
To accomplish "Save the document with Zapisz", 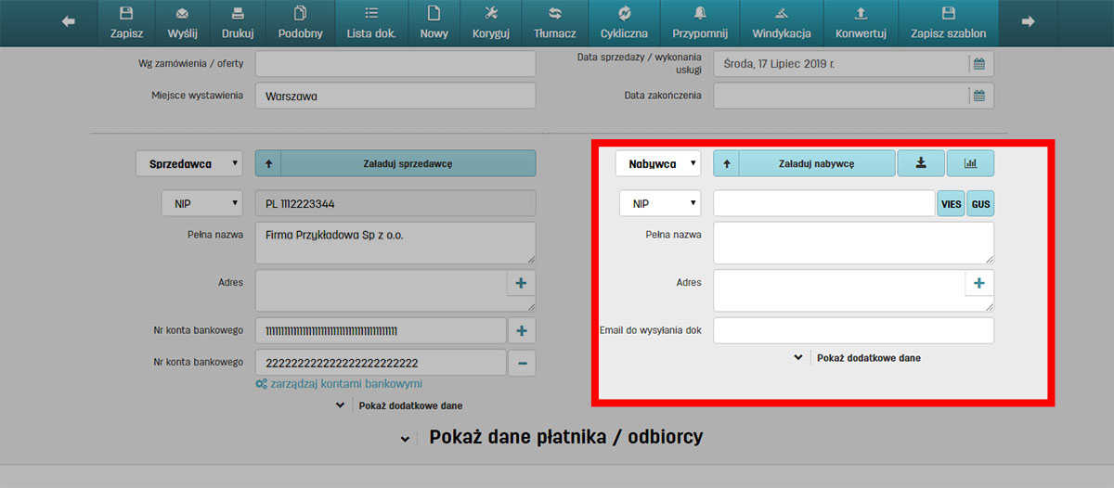I will pyautogui.click(x=126, y=22).
